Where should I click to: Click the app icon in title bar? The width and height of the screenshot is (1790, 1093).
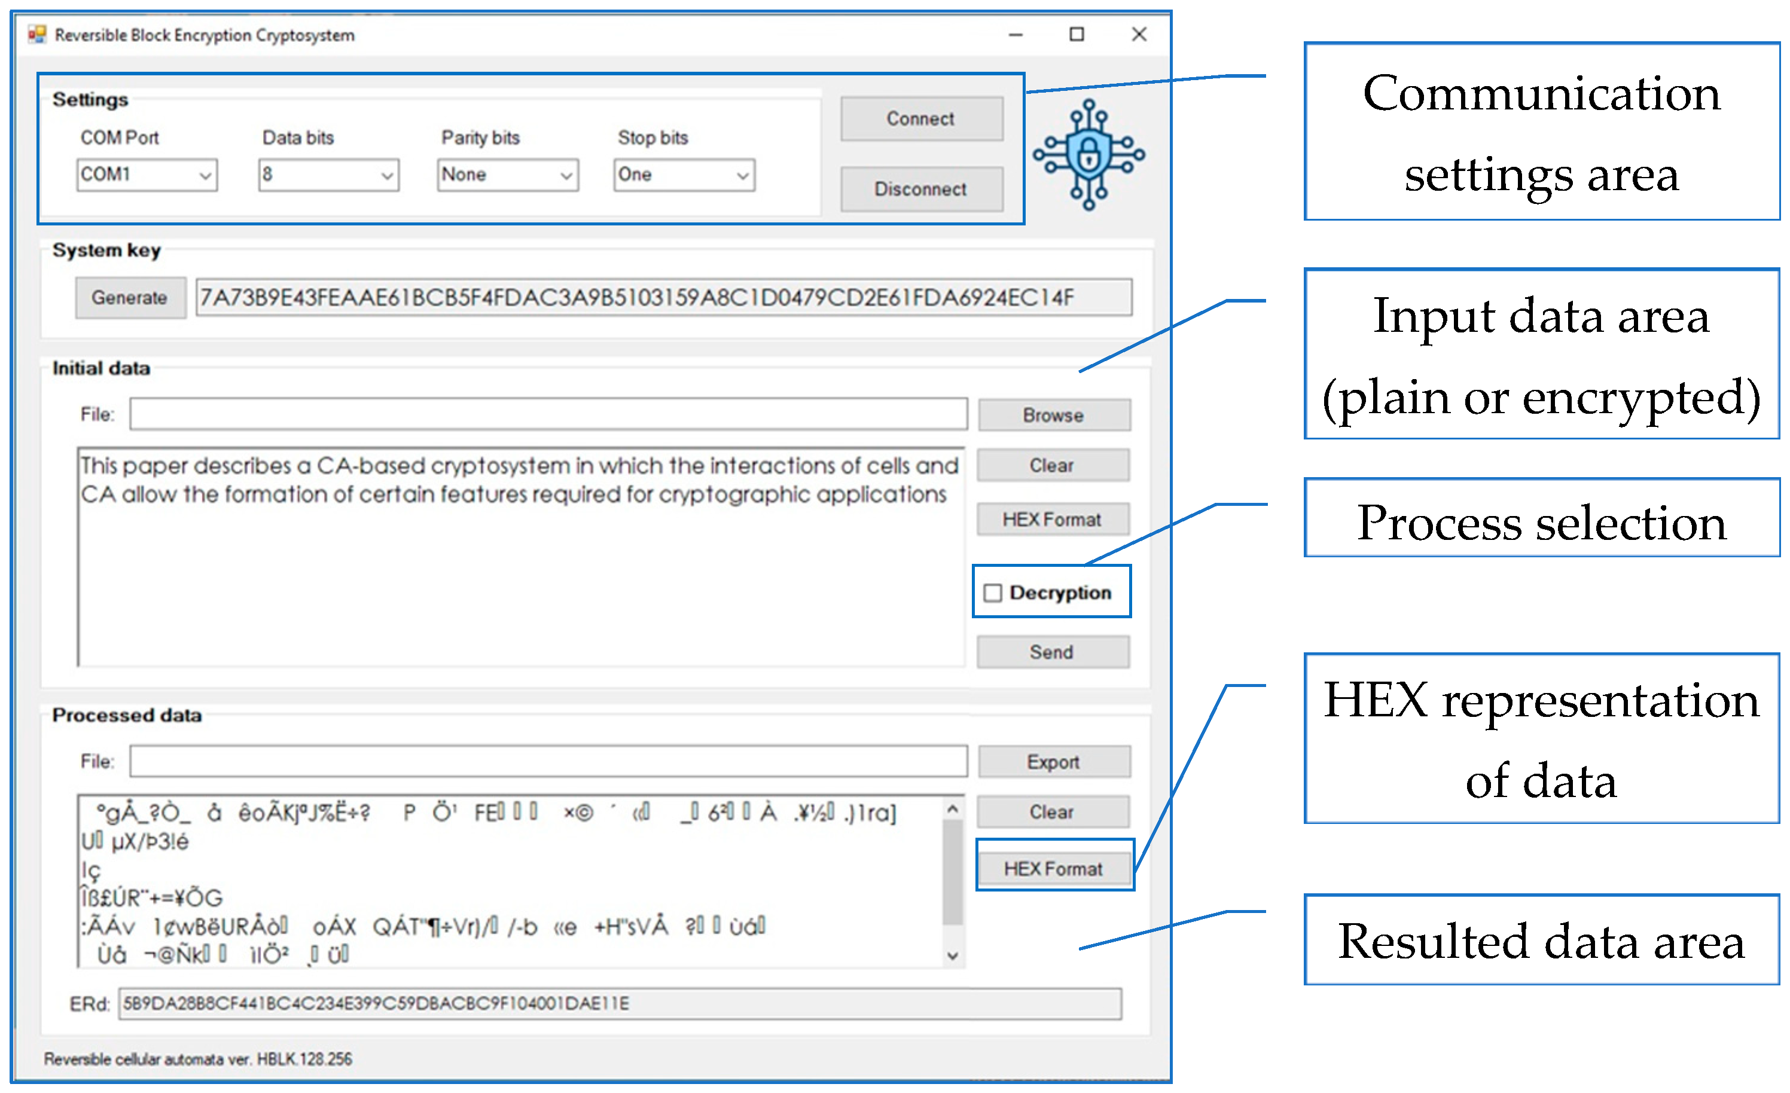[37, 34]
